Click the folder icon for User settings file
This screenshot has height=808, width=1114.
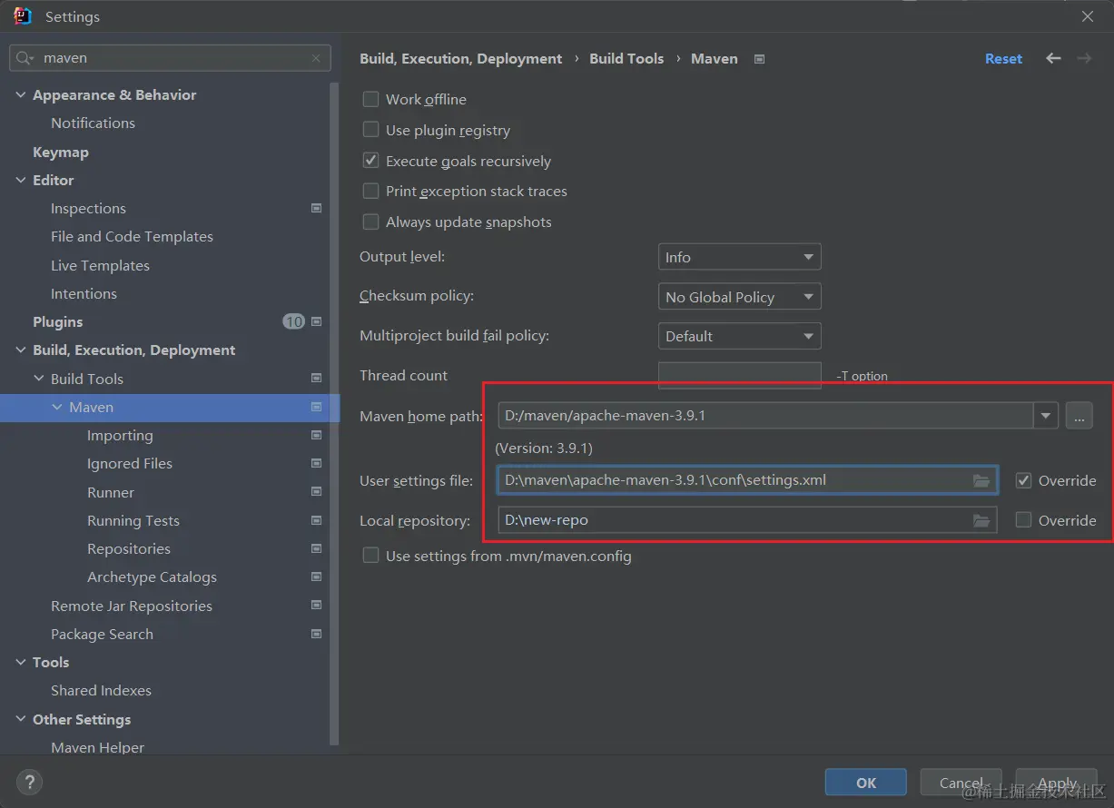[981, 480]
